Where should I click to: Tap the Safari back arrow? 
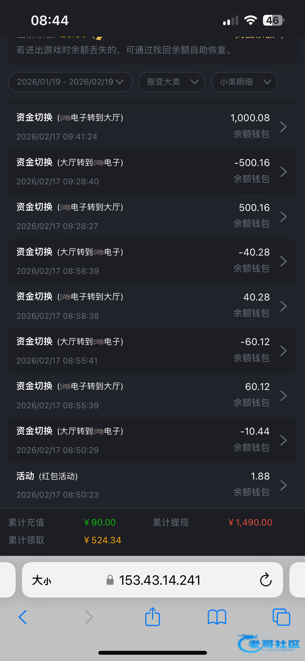pyautogui.click(x=23, y=617)
